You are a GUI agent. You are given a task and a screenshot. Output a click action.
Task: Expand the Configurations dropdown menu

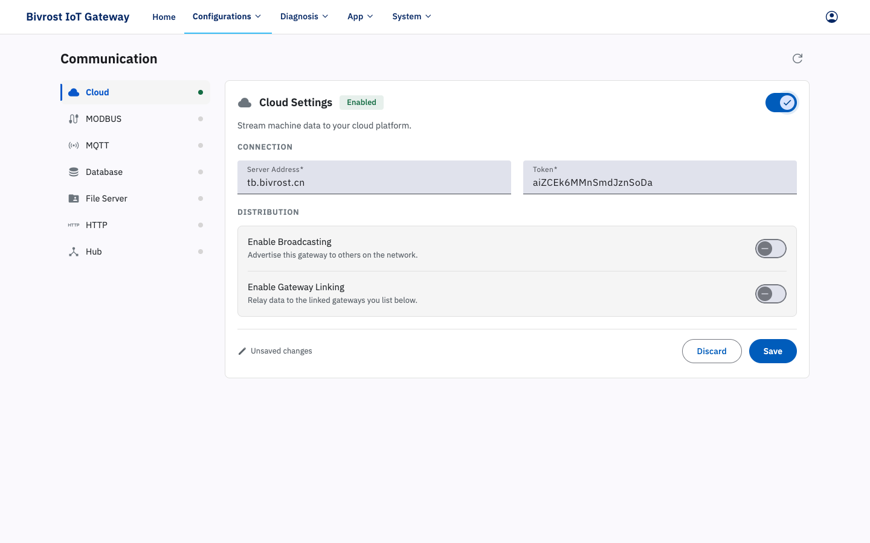[x=227, y=16]
